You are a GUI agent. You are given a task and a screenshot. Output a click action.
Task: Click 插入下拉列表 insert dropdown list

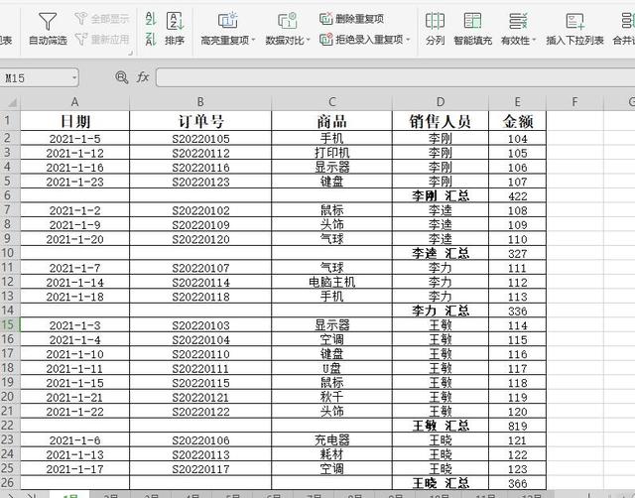pyautogui.click(x=574, y=29)
